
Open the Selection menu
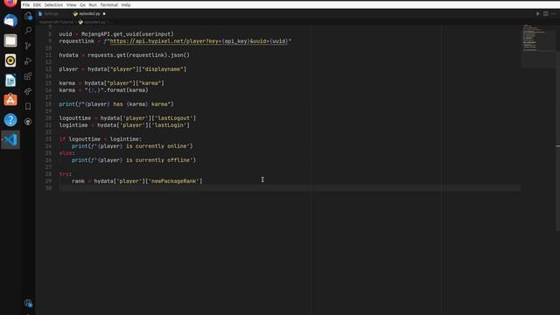[x=53, y=5]
